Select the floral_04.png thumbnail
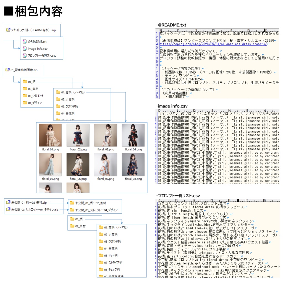Screen dimensions: 283x283 (x=133, y=135)
